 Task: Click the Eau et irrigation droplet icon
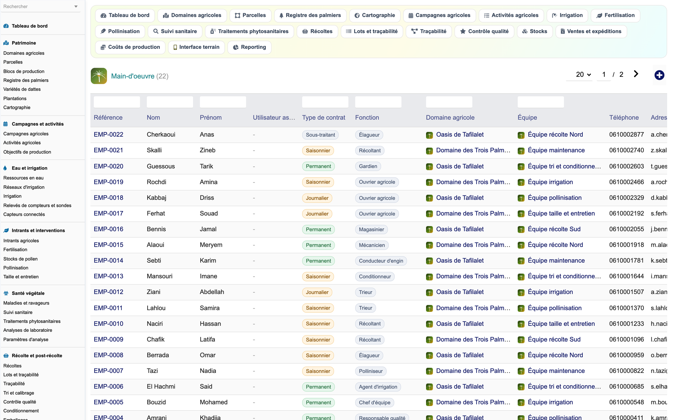coord(5,168)
